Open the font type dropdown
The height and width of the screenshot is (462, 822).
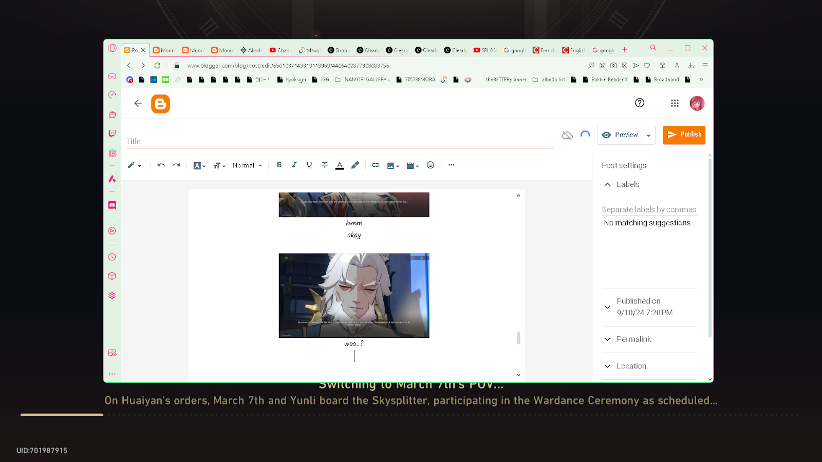point(199,165)
